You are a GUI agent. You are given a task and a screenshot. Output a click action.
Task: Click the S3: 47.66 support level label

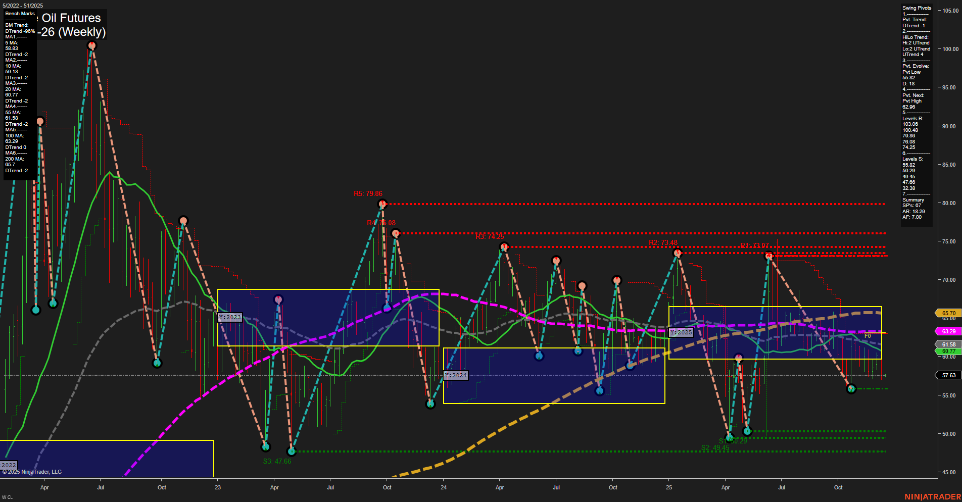coord(277,461)
